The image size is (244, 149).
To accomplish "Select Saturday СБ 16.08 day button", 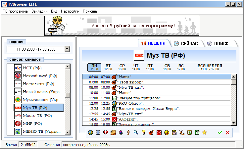I will tap(167, 67).
